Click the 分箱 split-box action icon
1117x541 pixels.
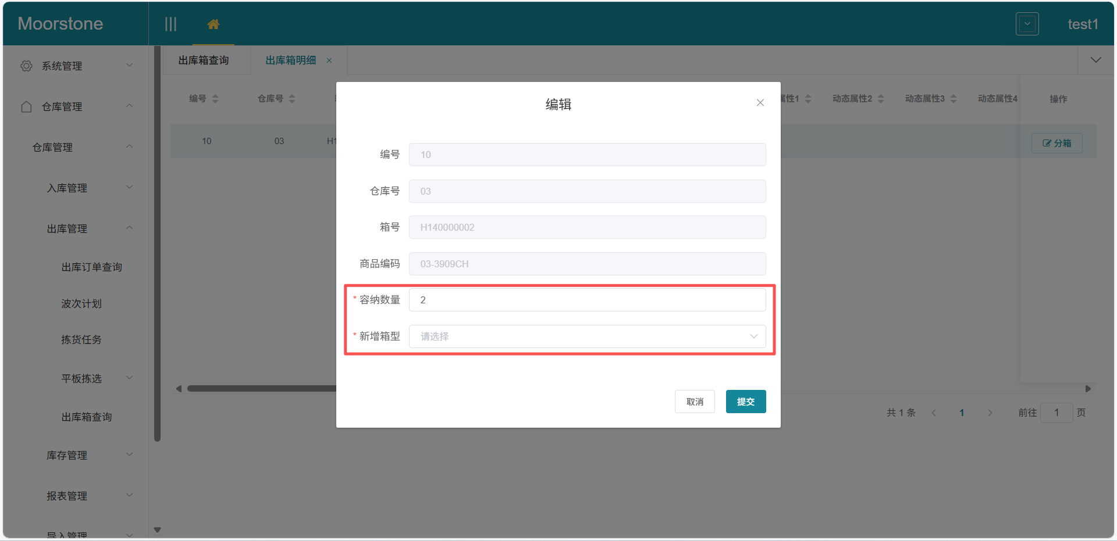[1056, 143]
